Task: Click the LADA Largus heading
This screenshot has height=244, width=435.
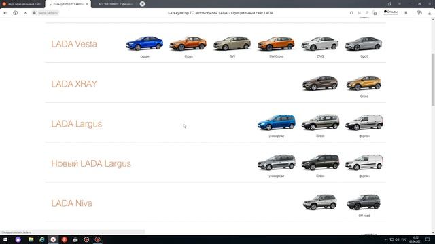Action: 77,123
